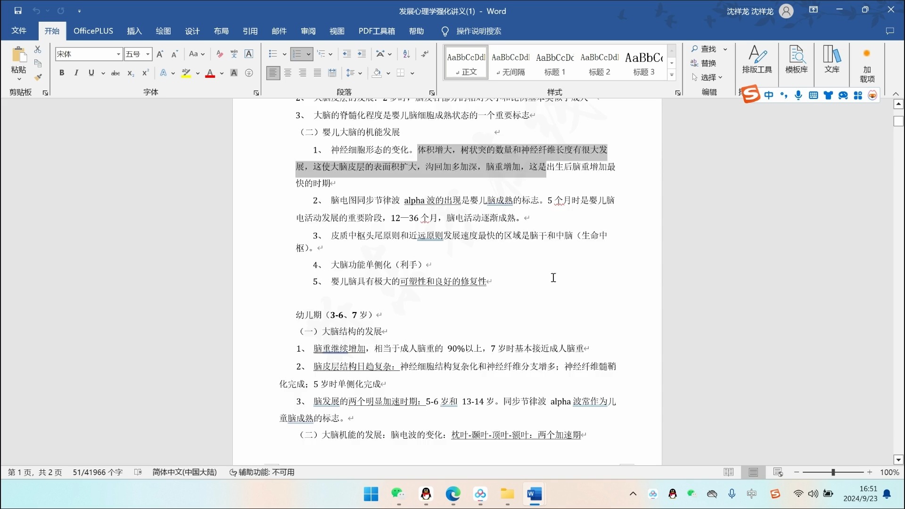Decrease font size with the A-down icon

174,54
